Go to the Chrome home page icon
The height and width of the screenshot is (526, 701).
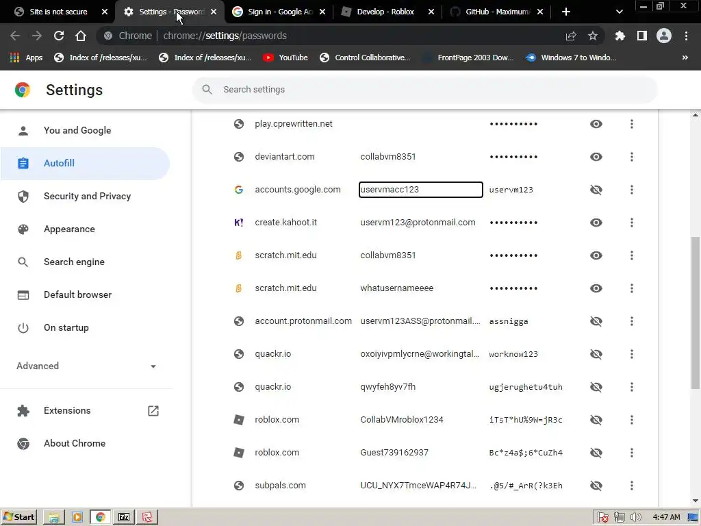tap(81, 36)
